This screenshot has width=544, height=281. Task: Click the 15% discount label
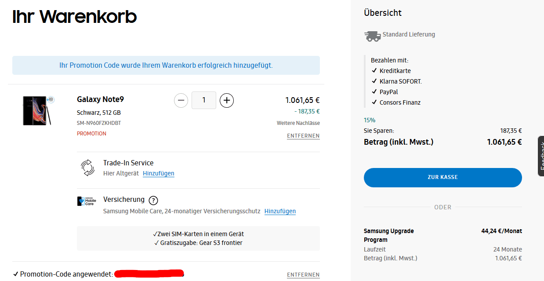tap(370, 120)
